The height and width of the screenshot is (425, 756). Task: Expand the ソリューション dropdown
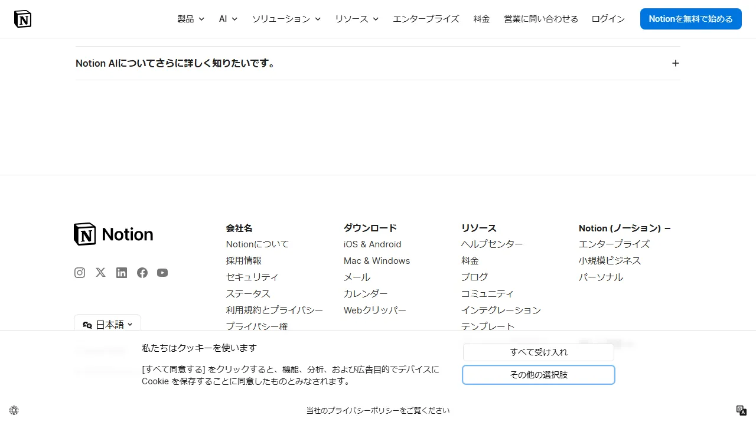click(x=286, y=18)
